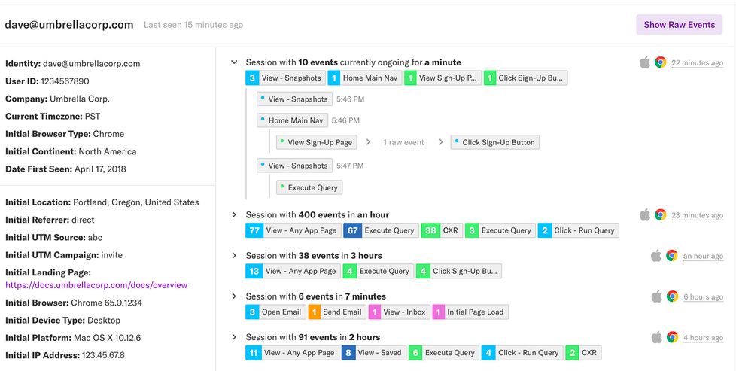Expand the session with 38 events

click(234, 256)
